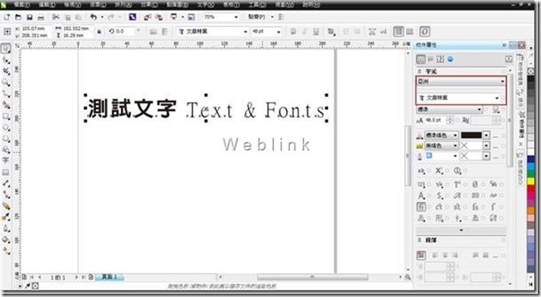Expand more character options arrow bar
The width and height of the screenshot is (541, 297).
click(461, 230)
